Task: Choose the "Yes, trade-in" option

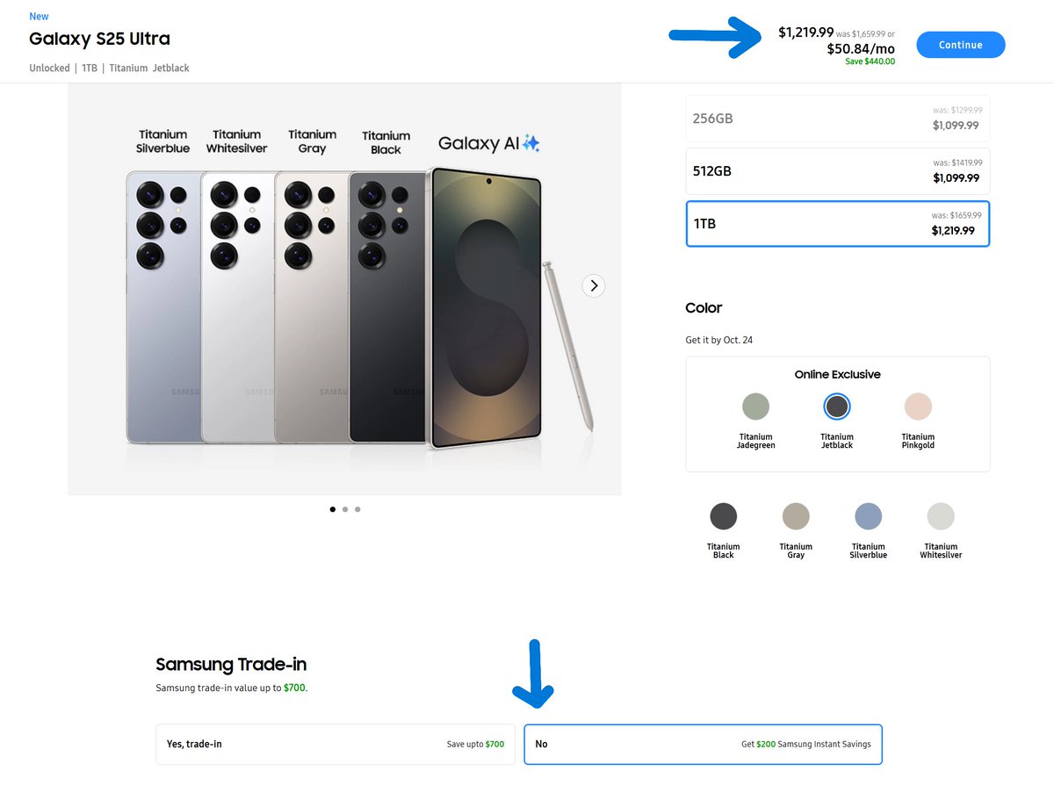Action: (336, 744)
